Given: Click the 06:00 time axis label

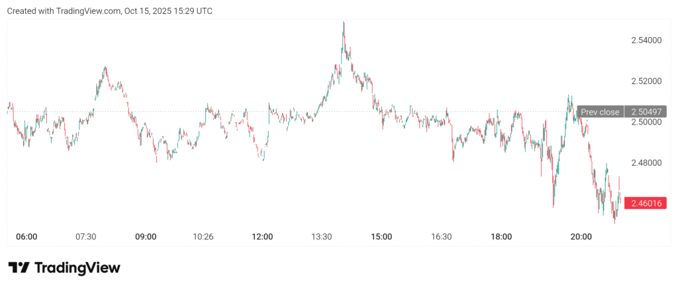Looking at the screenshot, I should pos(26,237).
